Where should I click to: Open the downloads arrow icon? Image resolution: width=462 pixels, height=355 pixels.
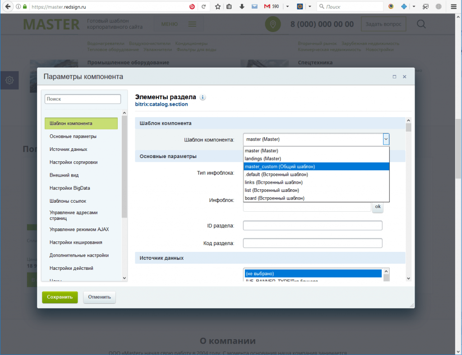coord(242,7)
